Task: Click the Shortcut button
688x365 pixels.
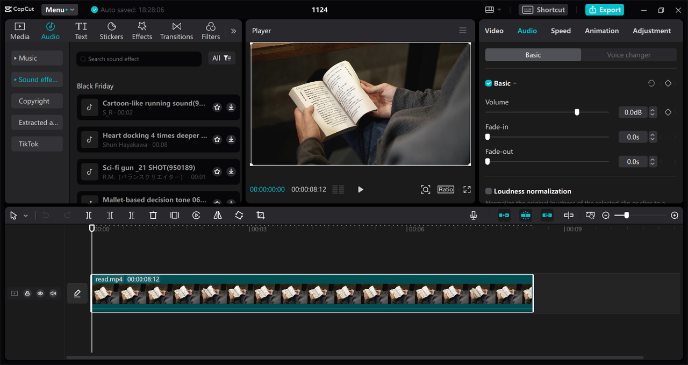Action: [544, 10]
